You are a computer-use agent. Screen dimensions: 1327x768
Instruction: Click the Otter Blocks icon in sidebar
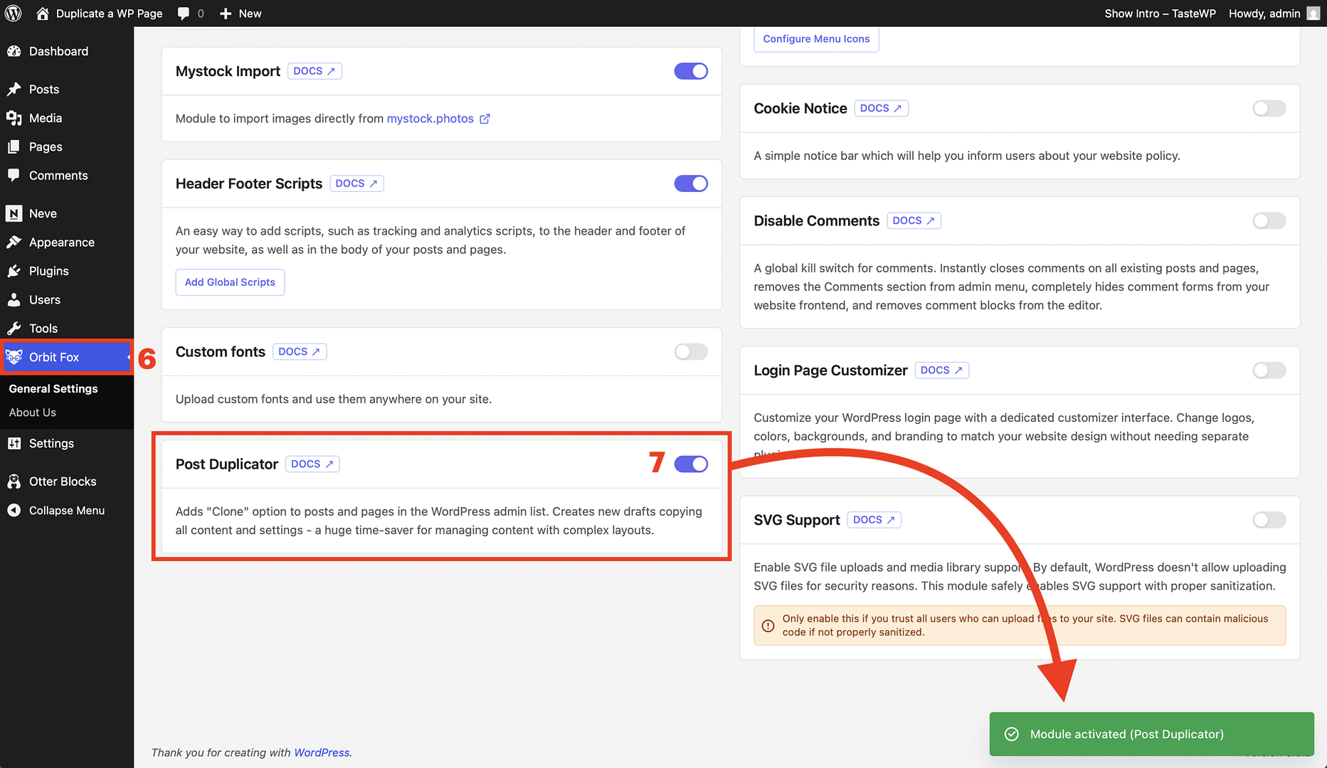coord(14,481)
